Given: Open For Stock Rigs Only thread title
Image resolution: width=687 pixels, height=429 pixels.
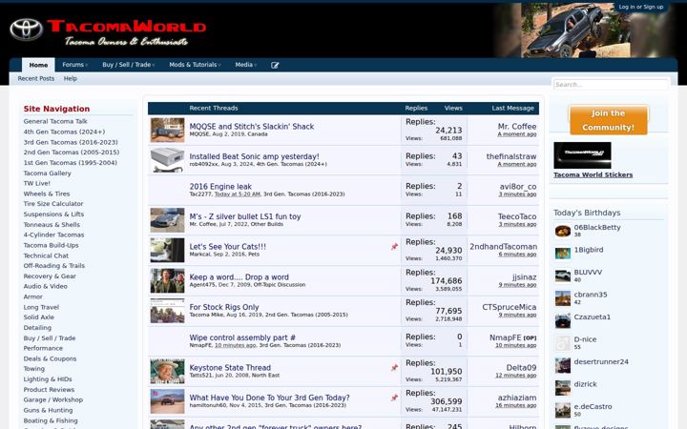Looking at the screenshot, I should pos(224,307).
